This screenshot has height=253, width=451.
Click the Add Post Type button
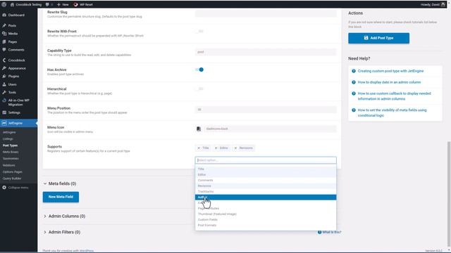pyautogui.click(x=378, y=38)
